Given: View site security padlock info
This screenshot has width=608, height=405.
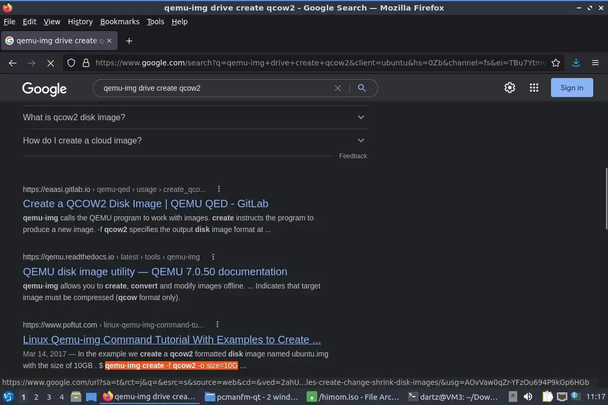Looking at the screenshot, I should 86,63.
